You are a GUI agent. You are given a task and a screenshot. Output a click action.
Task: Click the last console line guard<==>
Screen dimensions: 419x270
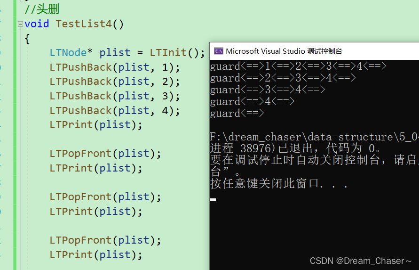tap(237, 113)
